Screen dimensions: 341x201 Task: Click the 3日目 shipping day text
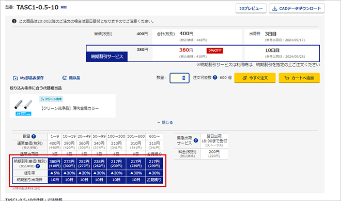[x=271, y=34]
